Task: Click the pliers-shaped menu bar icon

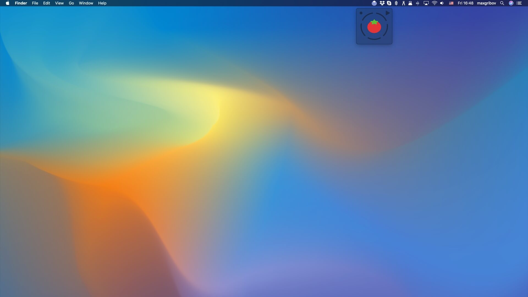Action: 403,3
